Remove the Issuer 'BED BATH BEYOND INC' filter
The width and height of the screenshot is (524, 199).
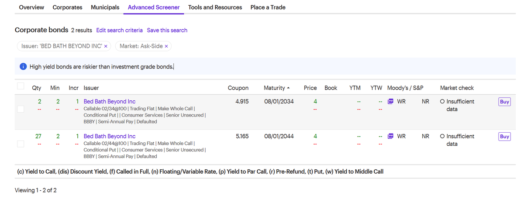[106, 46]
